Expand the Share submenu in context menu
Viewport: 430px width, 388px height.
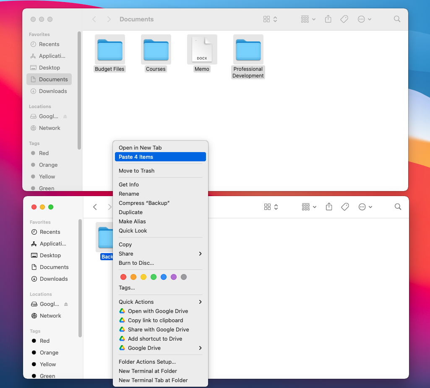pyautogui.click(x=200, y=254)
